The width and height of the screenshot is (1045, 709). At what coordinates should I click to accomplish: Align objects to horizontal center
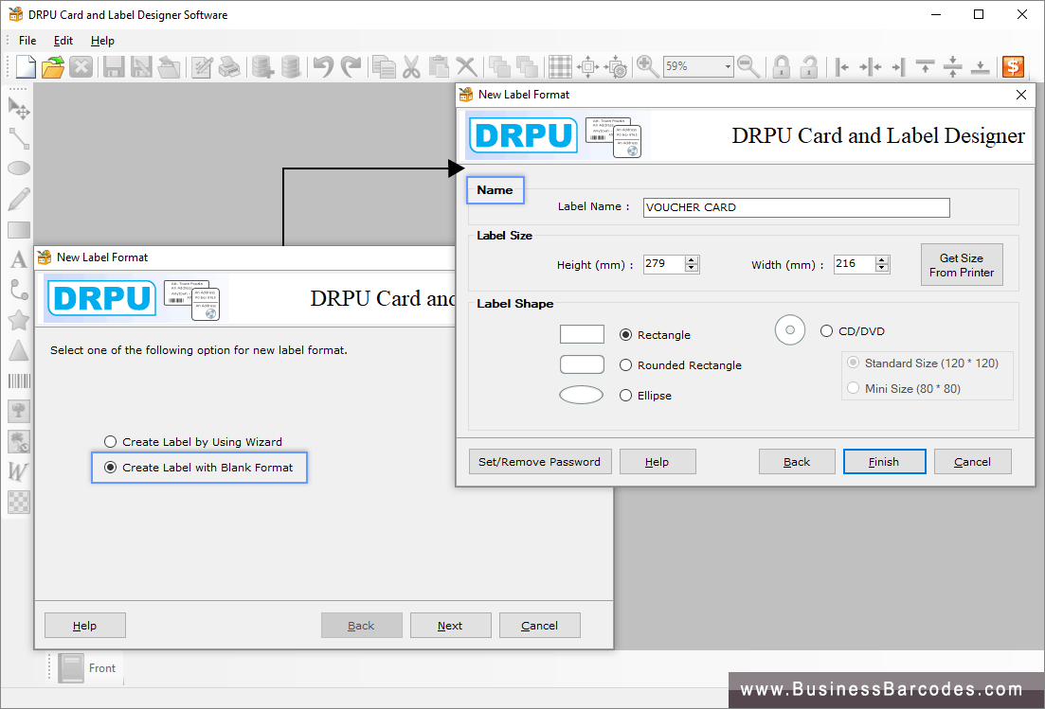click(x=871, y=66)
